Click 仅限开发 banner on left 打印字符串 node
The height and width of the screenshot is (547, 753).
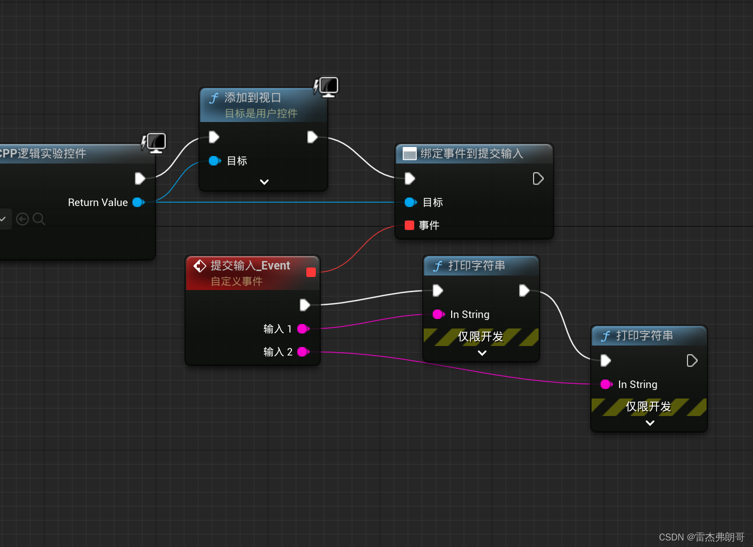481,337
